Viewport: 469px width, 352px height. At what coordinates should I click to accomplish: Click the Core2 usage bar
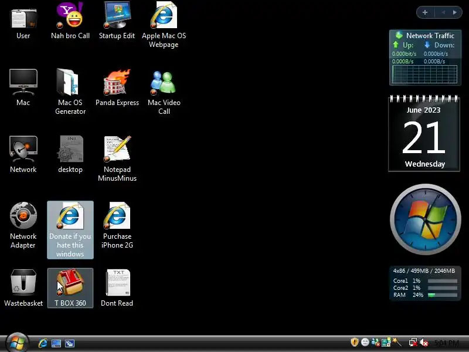coord(443,288)
